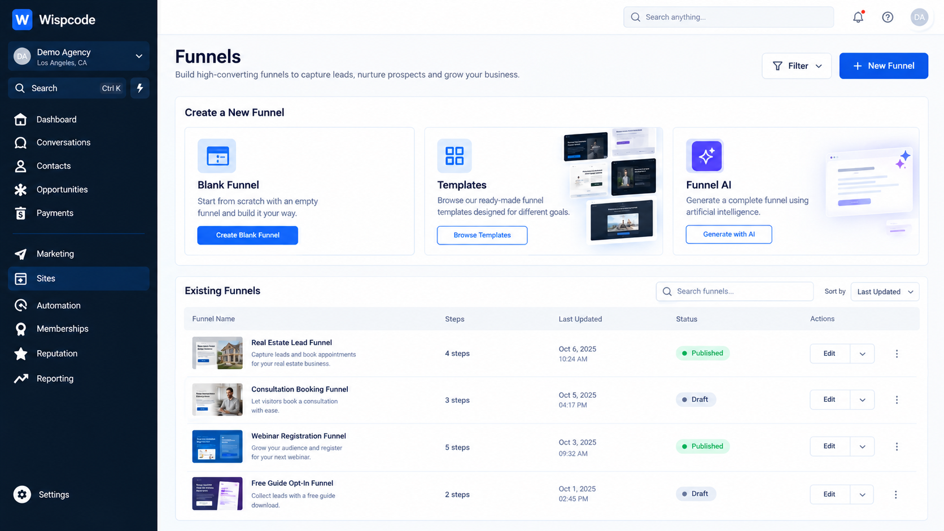Click the Funnel AI sparkle icon
Image resolution: width=944 pixels, height=531 pixels.
click(706, 156)
